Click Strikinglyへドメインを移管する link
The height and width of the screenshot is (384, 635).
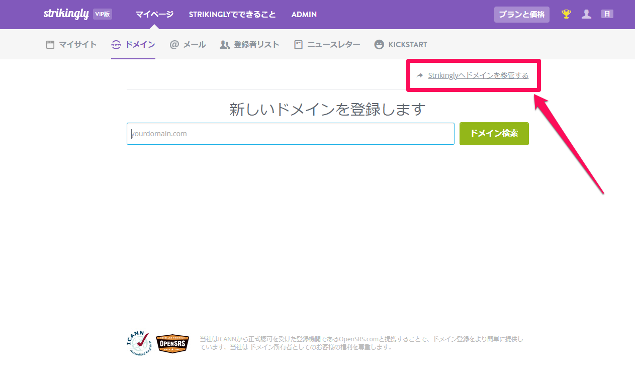click(x=478, y=75)
